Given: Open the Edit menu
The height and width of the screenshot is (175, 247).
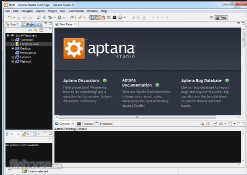Looking at the screenshot, I should coord(15,11).
